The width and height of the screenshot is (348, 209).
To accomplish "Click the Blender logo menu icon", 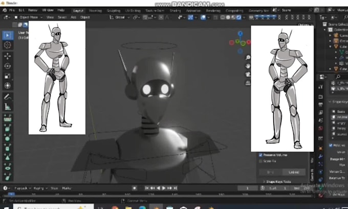I will [x=5, y=10].
